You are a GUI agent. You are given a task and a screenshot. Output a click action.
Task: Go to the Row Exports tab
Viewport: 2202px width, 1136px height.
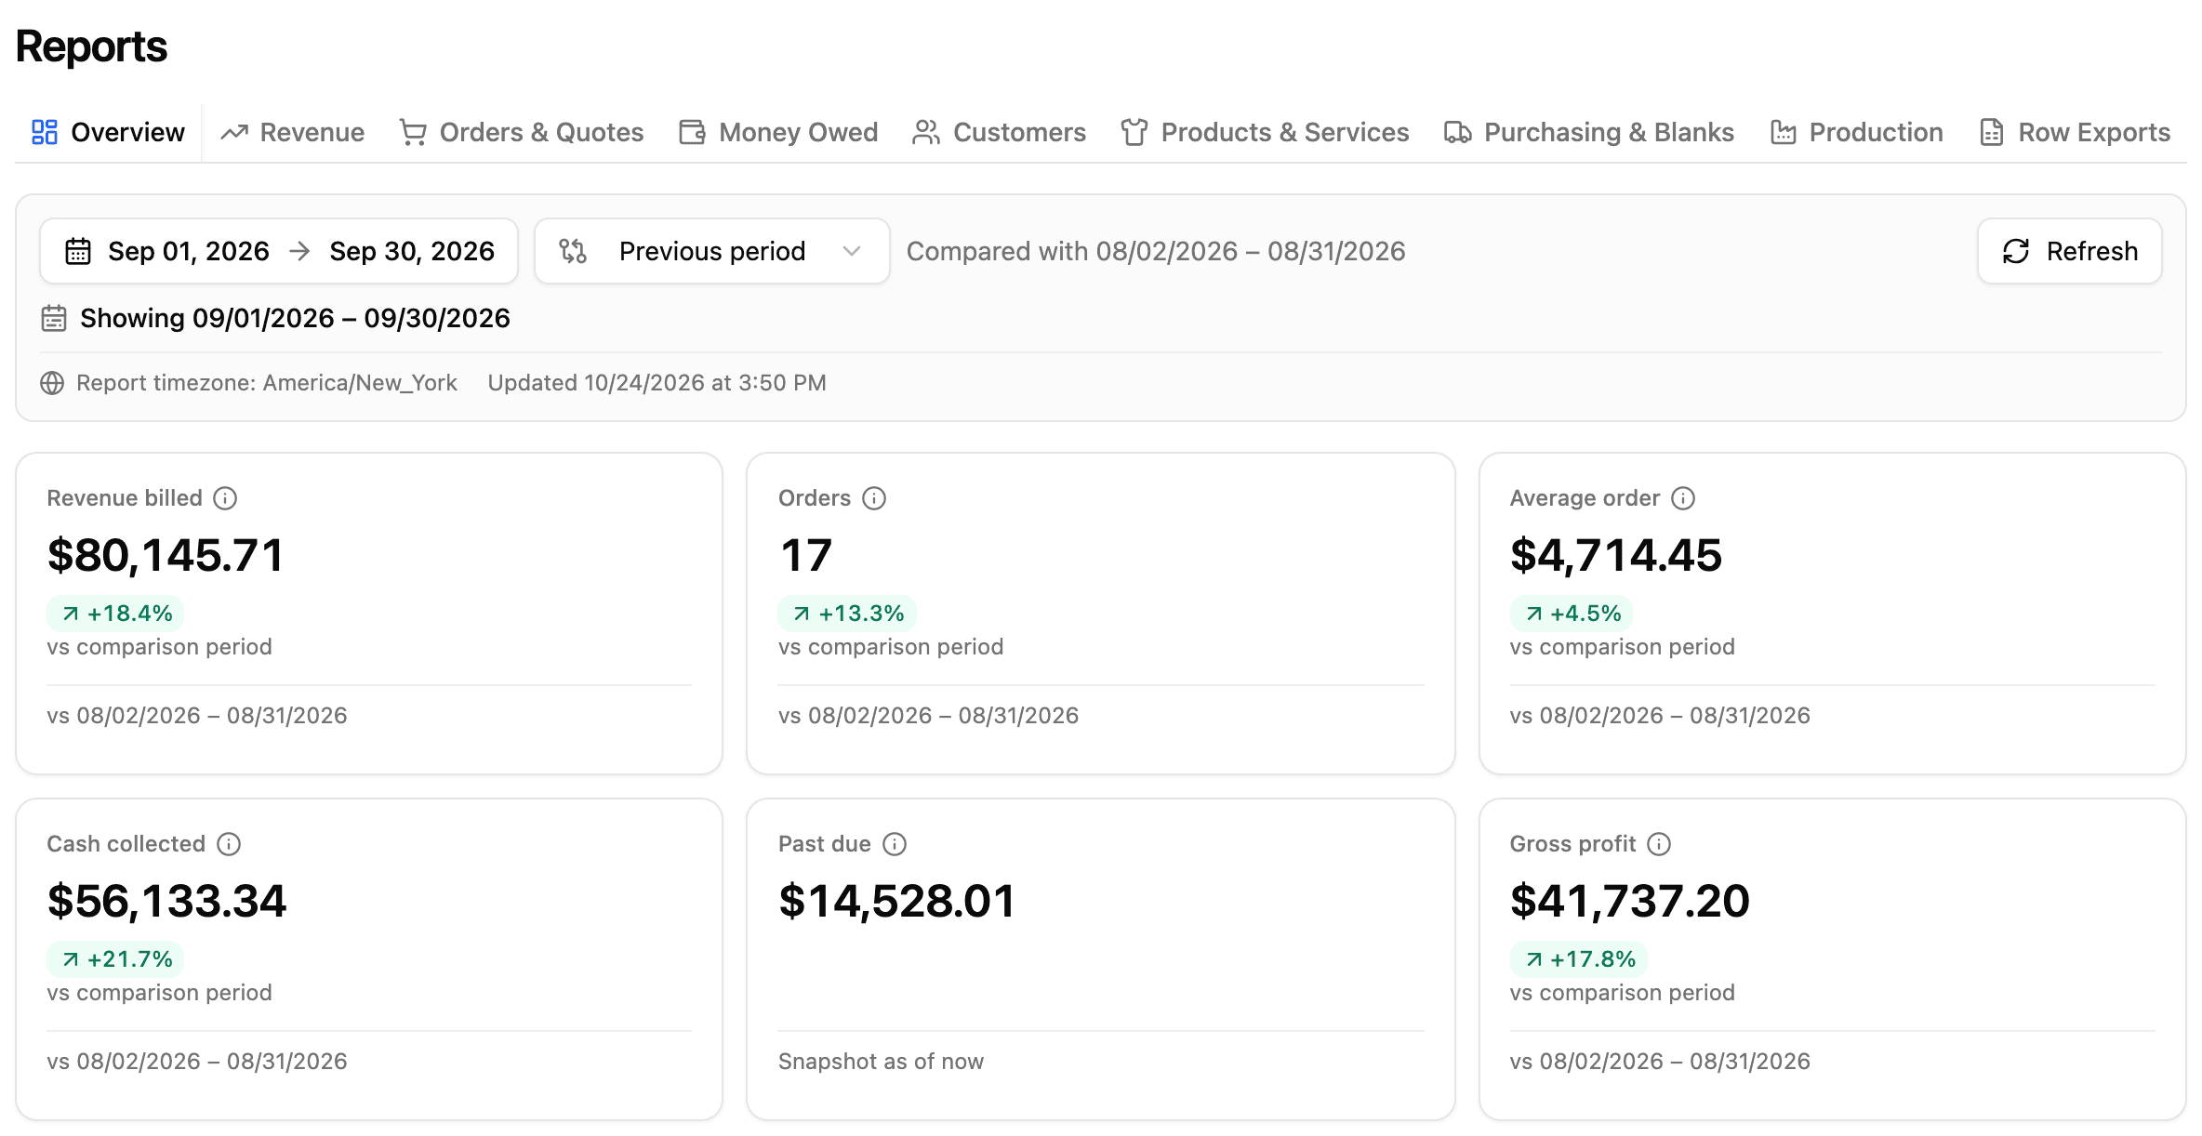click(x=2075, y=132)
